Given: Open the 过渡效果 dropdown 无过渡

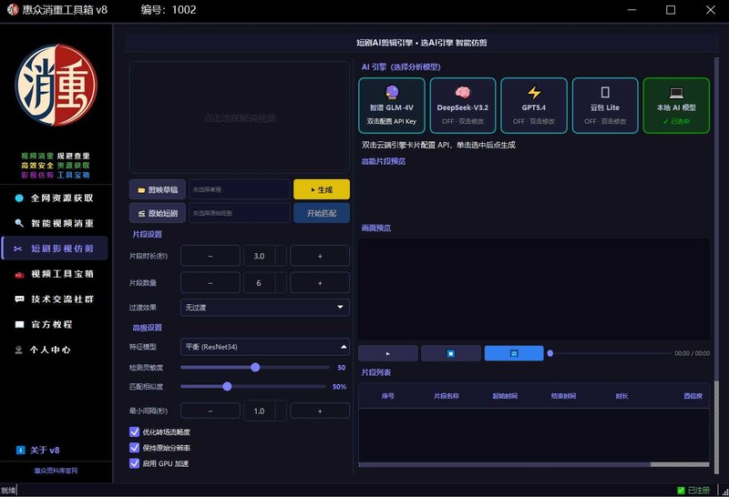Looking at the screenshot, I should click(x=264, y=307).
